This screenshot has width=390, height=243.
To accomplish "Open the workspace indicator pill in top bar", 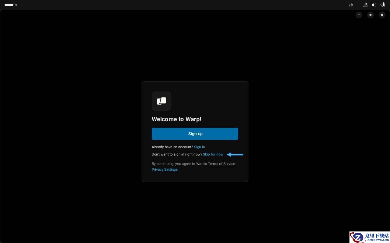I will click(9, 5).
